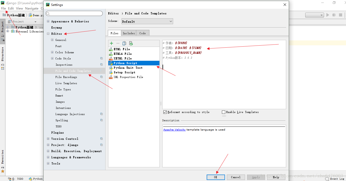
Task: Open the Apache Velocity link
Action: point(174,130)
